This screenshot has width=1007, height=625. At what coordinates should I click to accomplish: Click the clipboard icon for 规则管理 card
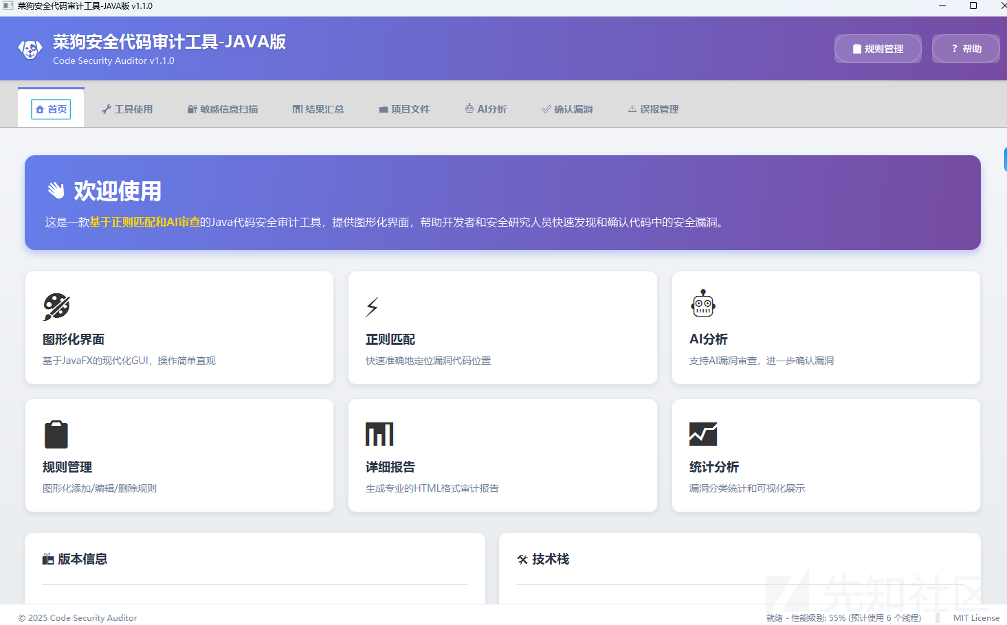pos(56,434)
